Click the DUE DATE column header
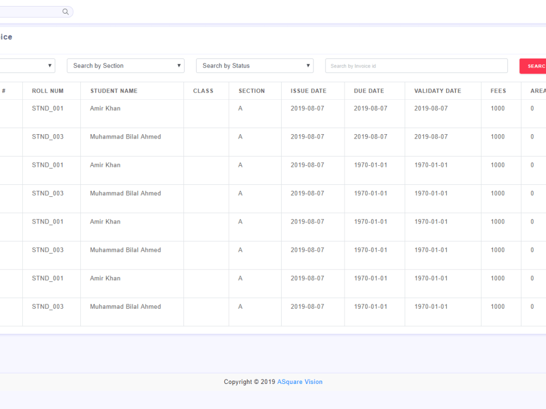 (369, 91)
